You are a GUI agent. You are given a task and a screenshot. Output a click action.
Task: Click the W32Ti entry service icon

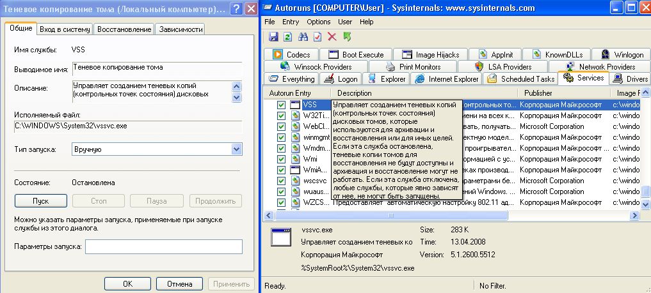(x=295, y=116)
